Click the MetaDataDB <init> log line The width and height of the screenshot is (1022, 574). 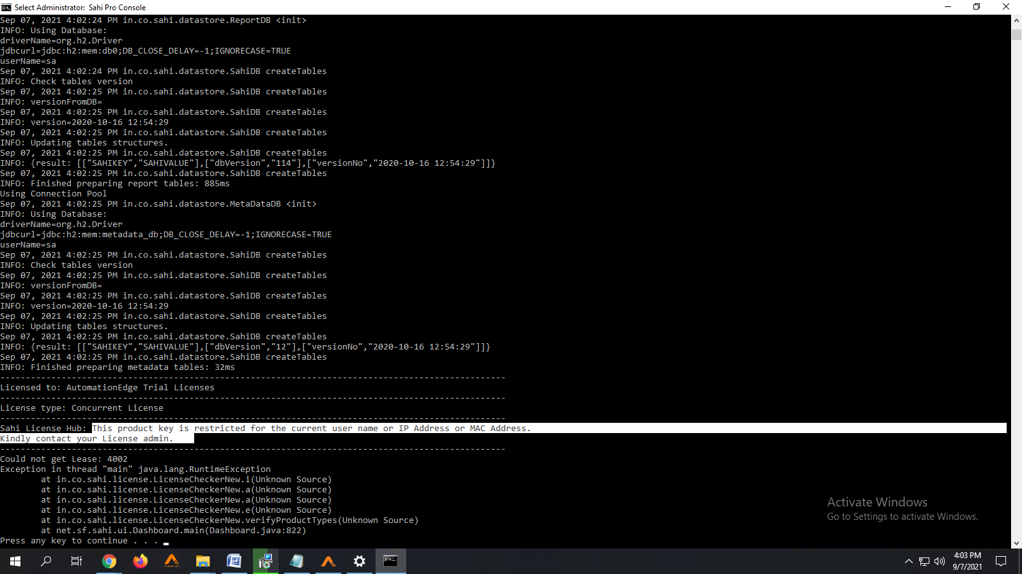[158, 204]
